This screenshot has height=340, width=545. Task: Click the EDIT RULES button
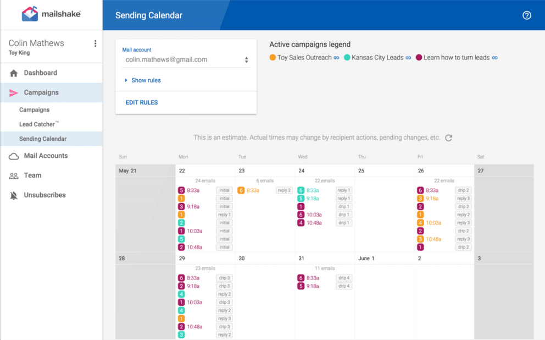tap(142, 103)
